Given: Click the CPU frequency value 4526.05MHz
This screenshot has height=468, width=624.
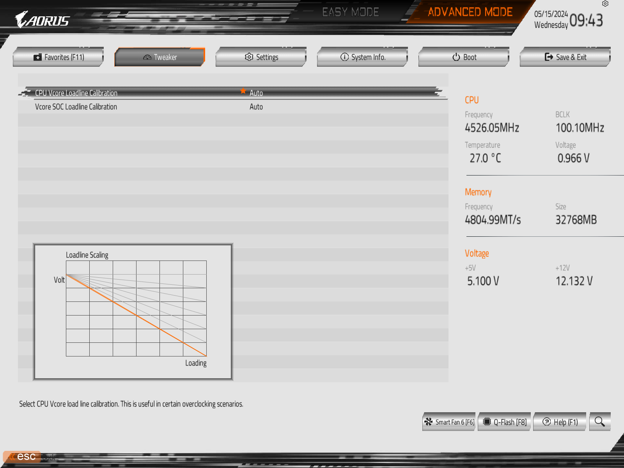Looking at the screenshot, I should point(492,128).
